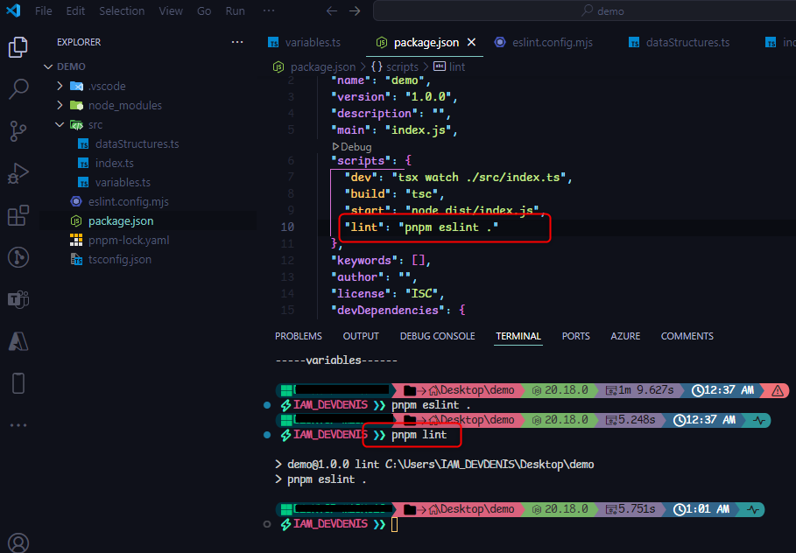Click the warning icon in terminal prompt
This screenshot has width=796, height=553.
(x=778, y=390)
